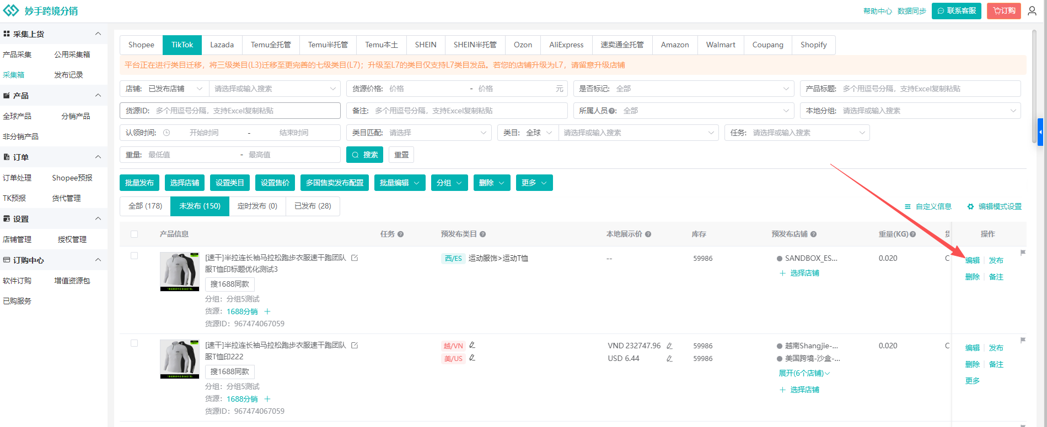Open the 批量编辑 dropdown
Screen dimensions: 1047x427
coord(399,183)
